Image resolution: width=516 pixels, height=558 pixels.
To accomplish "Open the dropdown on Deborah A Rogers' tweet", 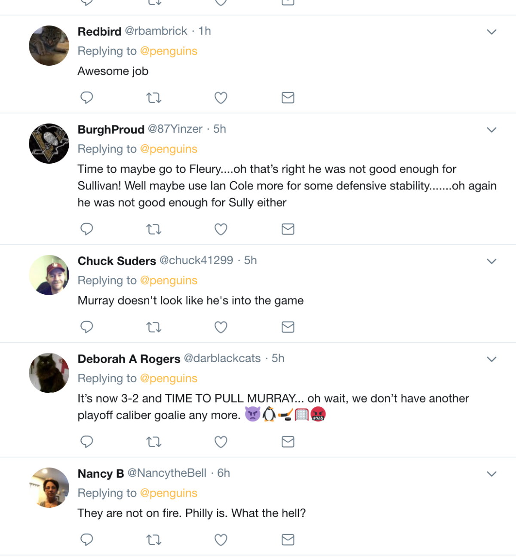I will [491, 359].
